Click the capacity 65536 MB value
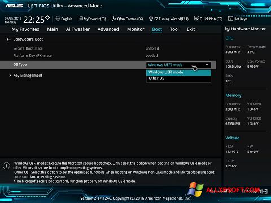Screen dimensions: 271x203 pyautogui.click(x=233, y=123)
